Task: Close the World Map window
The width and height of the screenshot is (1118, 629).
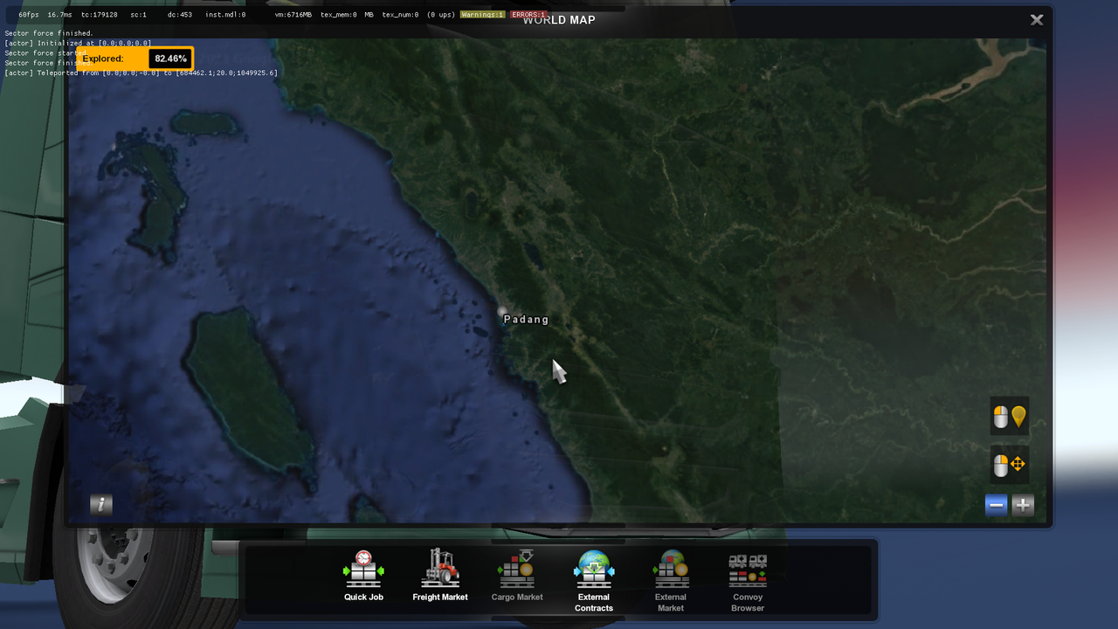Action: tap(1037, 19)
